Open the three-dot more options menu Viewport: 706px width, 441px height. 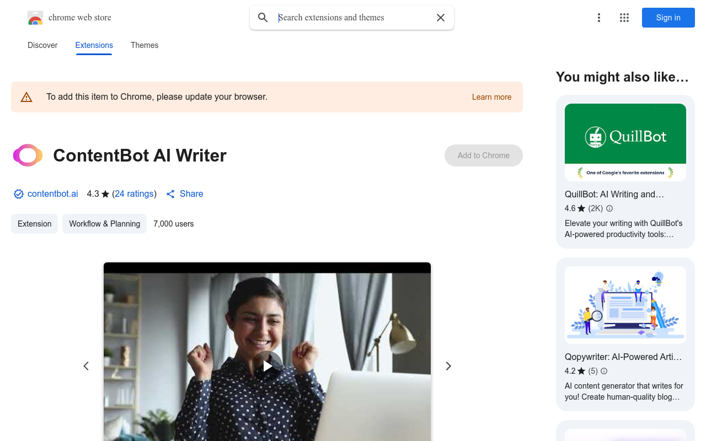598,18
